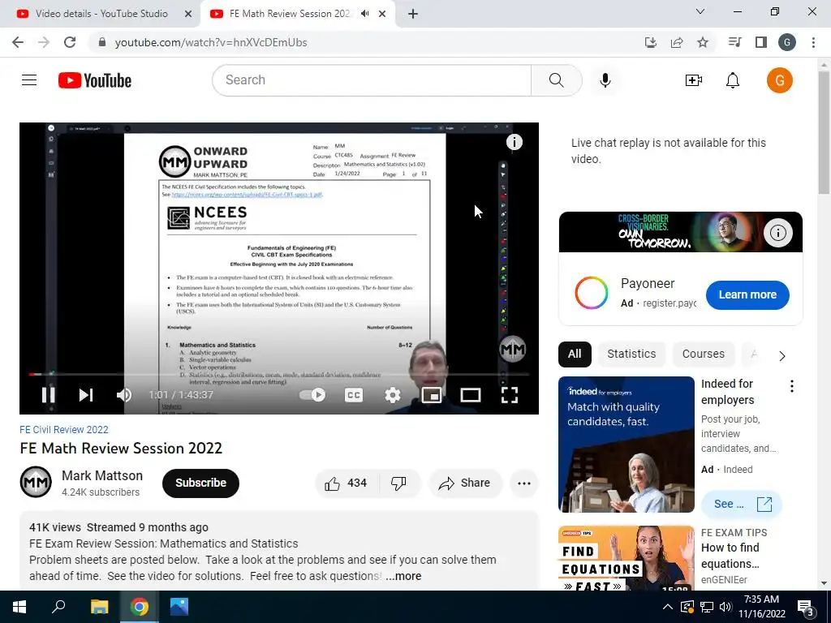Open the Create video camera icon

(693, 80)
